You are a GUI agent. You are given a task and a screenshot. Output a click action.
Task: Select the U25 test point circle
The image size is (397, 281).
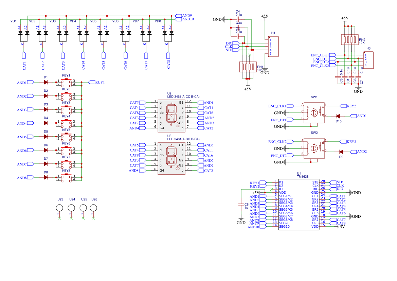coord(83,208)
